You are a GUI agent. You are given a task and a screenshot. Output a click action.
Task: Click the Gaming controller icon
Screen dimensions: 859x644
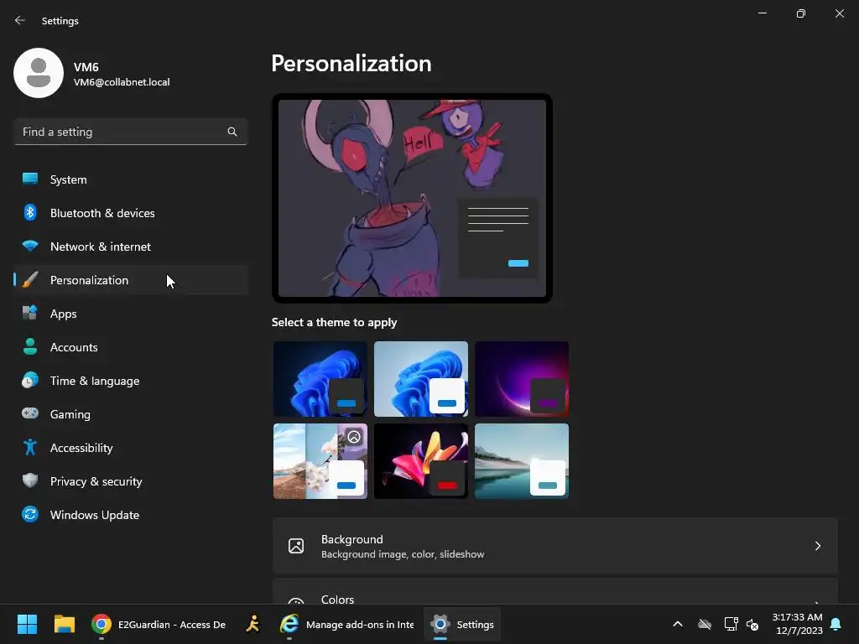coord(30,413)
